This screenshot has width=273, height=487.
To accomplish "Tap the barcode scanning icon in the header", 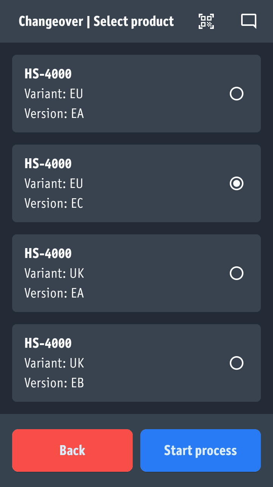I will 206,21.
